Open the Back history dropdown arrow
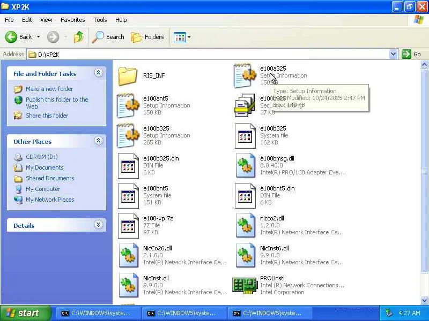429x321 pixels. tap(38, 37)
